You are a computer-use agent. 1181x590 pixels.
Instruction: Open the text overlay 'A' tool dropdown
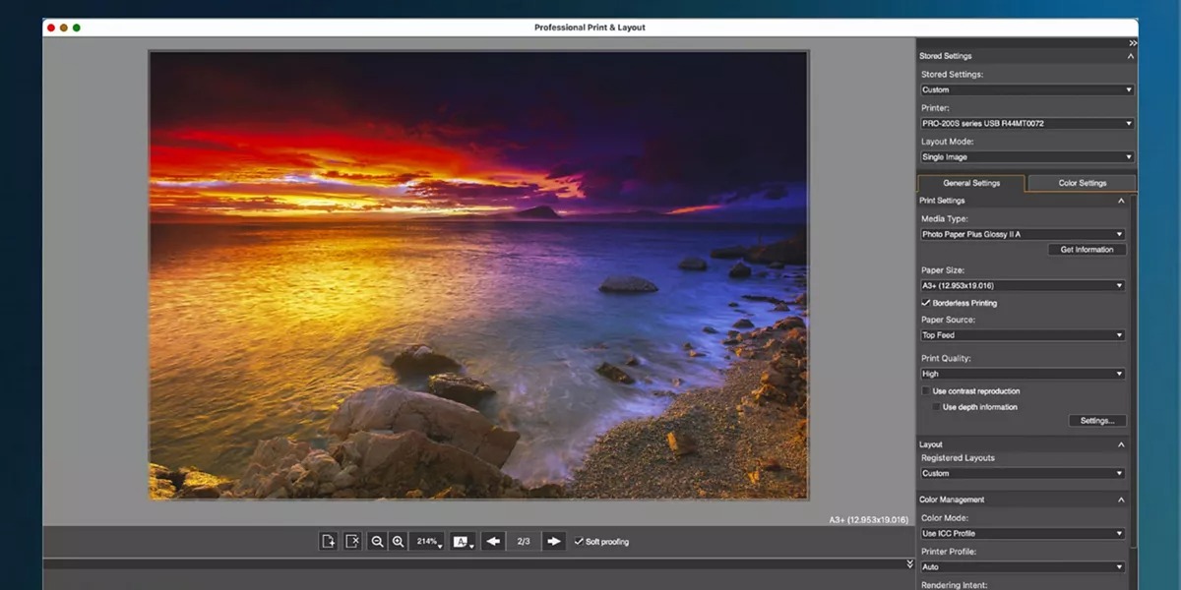[463, 541]
